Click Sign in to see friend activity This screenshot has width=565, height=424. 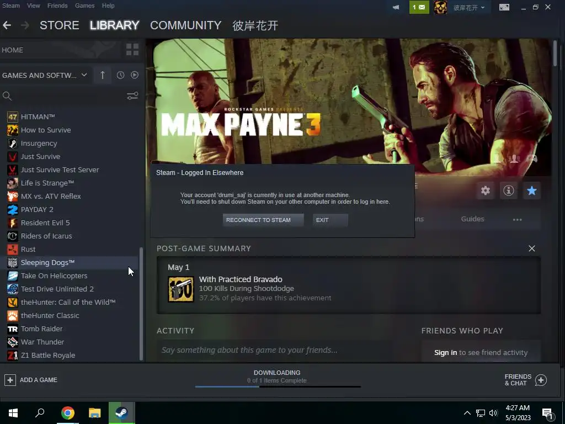(x=445, y=353)
